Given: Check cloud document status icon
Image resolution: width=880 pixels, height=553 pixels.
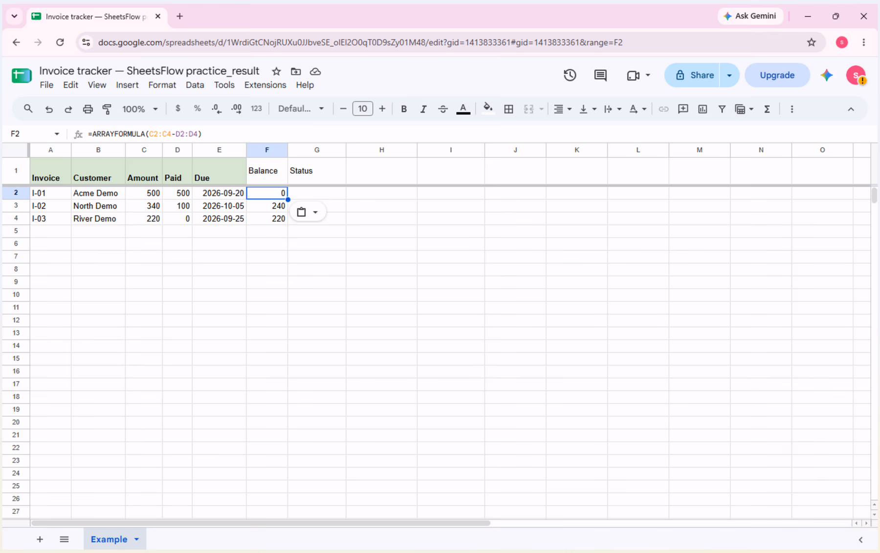Looking at the screenshot, I should [x=315, y=71].
